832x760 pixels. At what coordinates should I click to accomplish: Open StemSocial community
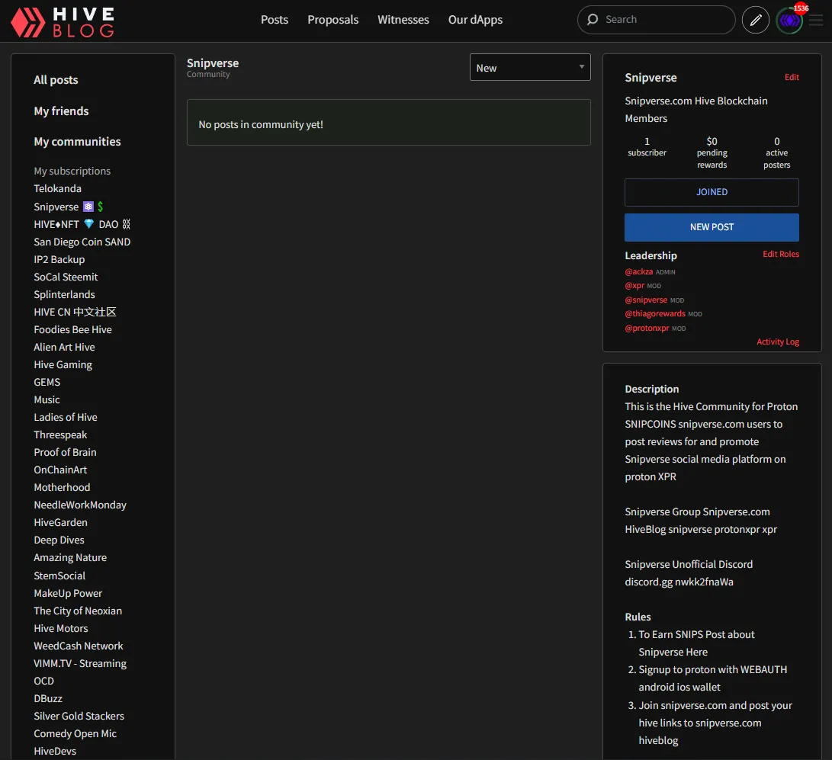[59, 576]
